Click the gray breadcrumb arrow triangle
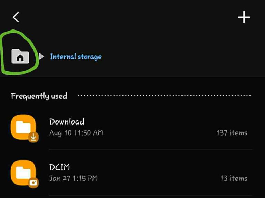This screenshot has width=265, height=198. pyautogui.click(x=41, y=56)
